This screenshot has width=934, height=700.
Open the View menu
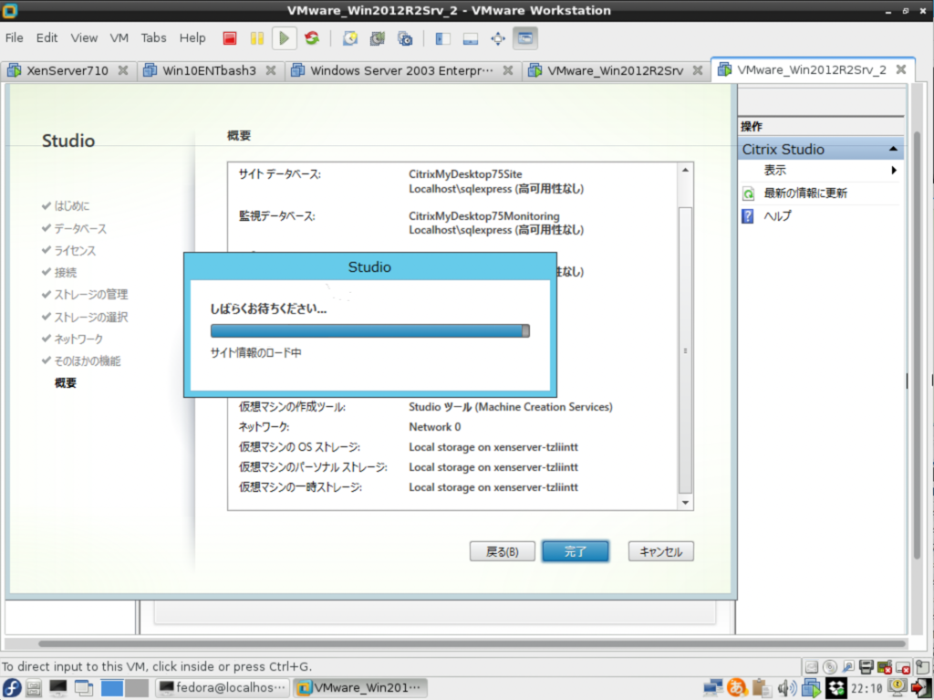84,37
